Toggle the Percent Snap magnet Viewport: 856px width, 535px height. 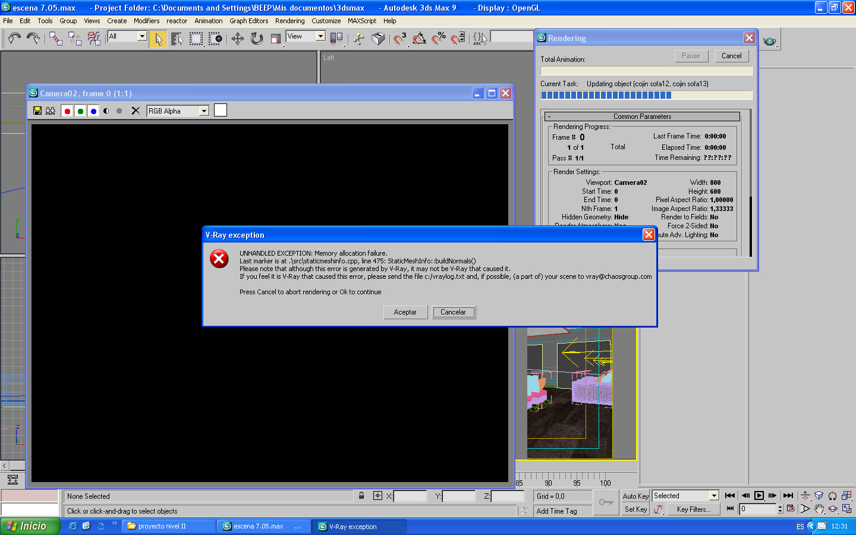pyautogui.click(x=439, y=39)
